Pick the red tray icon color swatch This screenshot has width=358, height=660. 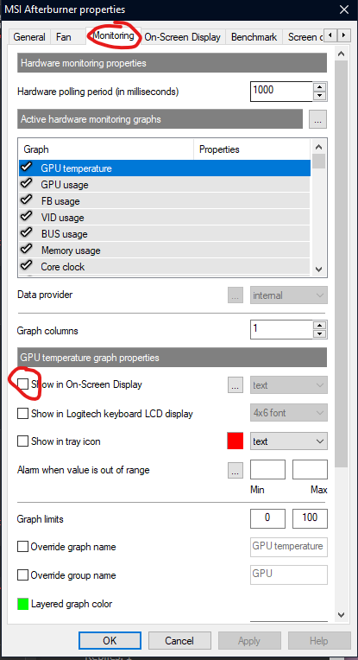[x=236, y=441]
